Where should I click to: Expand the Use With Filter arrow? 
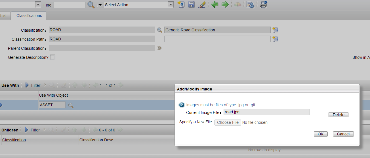(x=27, y=85)
